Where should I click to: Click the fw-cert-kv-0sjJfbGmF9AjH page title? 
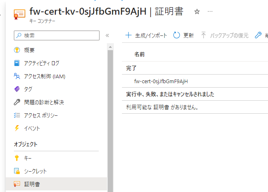(88, 11)
